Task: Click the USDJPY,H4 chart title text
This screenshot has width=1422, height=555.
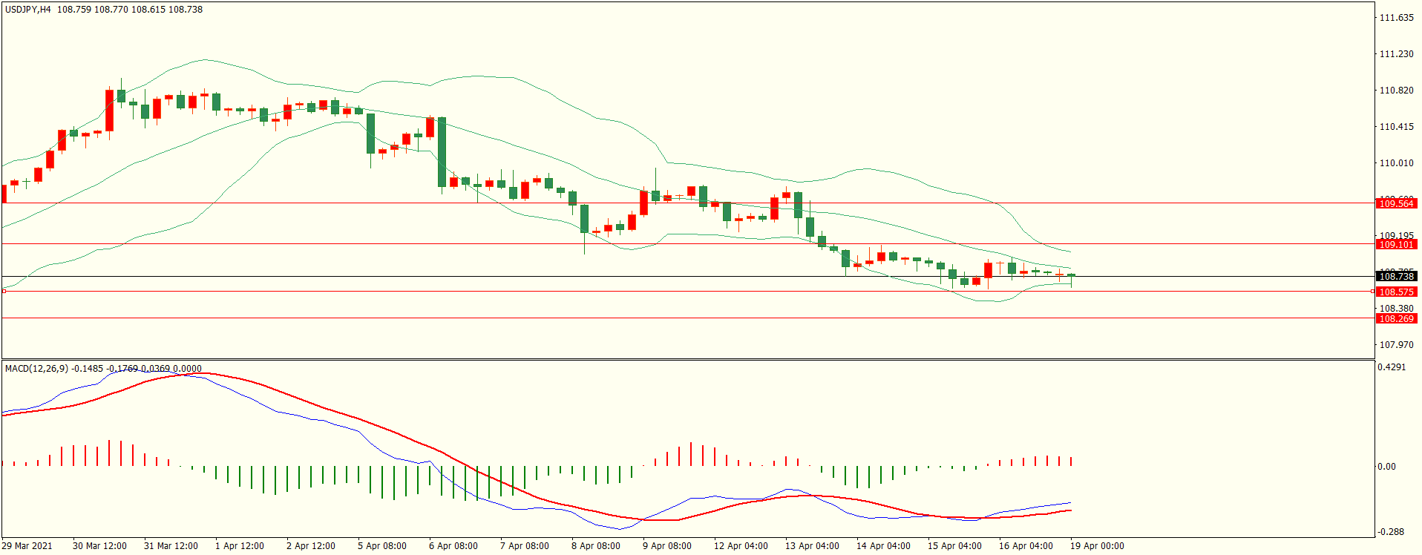Action: 28,10
